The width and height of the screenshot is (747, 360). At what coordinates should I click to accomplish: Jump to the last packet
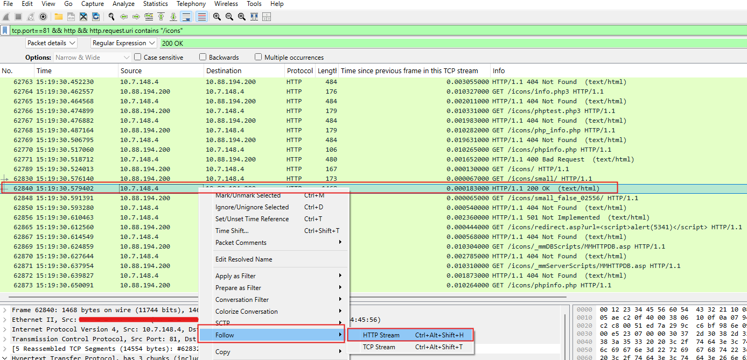[173, 17]
